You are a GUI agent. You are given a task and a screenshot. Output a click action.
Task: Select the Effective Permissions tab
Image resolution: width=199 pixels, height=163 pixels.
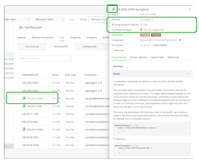pyautogui.click(x=43, y=38)
